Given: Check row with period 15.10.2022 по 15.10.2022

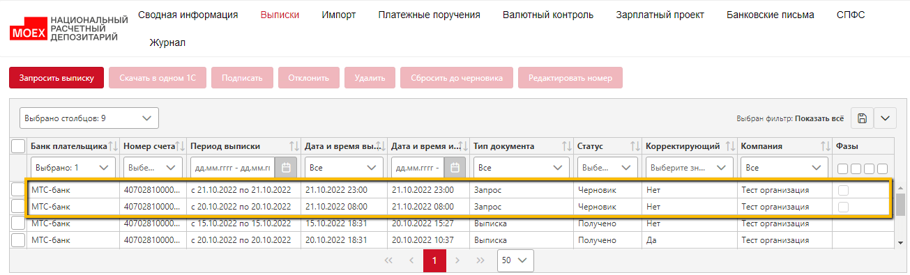Looking at the screenshot, I should point(19,223).
